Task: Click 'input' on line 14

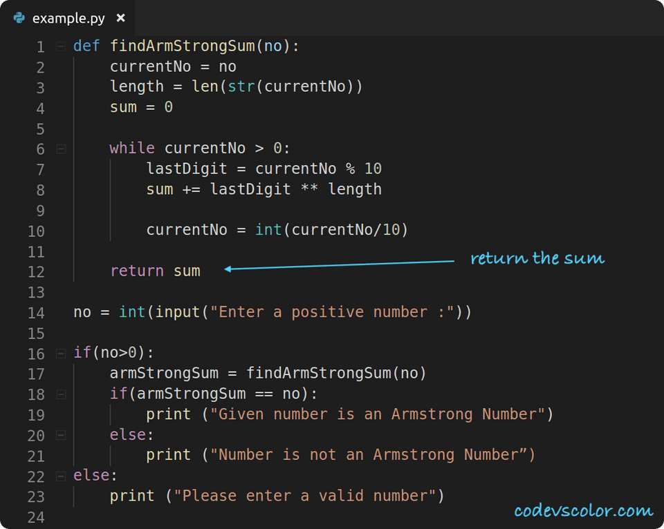Action: pyautogui.click(x=178, y=312)
